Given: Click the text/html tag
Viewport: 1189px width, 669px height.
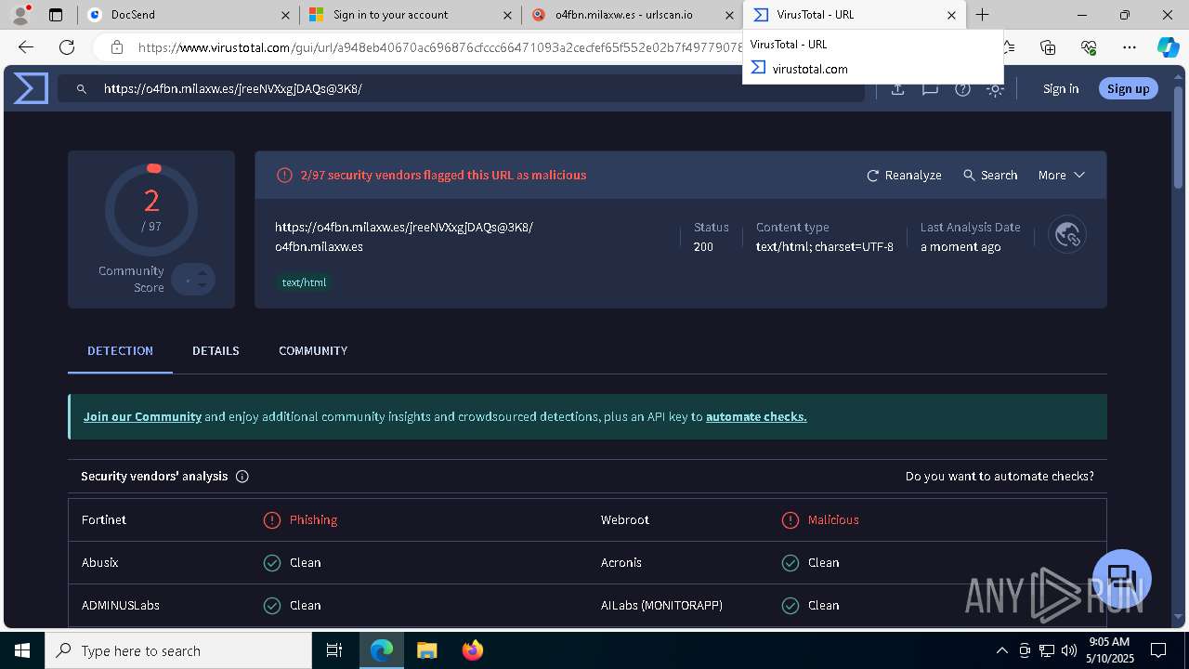Looking at the screenshot, I should tap(304, 282).
